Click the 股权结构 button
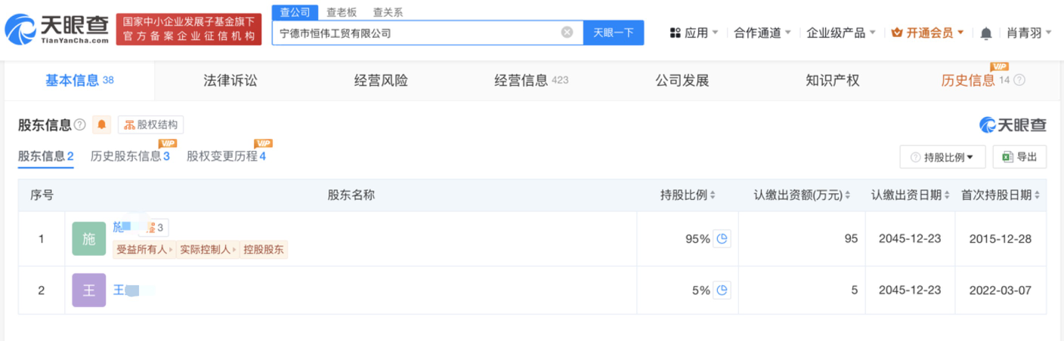The height and width of the screenshot is (341, 1064). 151,124
